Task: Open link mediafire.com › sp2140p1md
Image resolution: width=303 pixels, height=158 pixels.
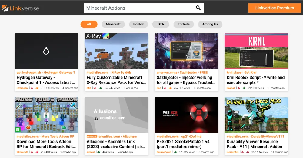Action: click(179, 137)
